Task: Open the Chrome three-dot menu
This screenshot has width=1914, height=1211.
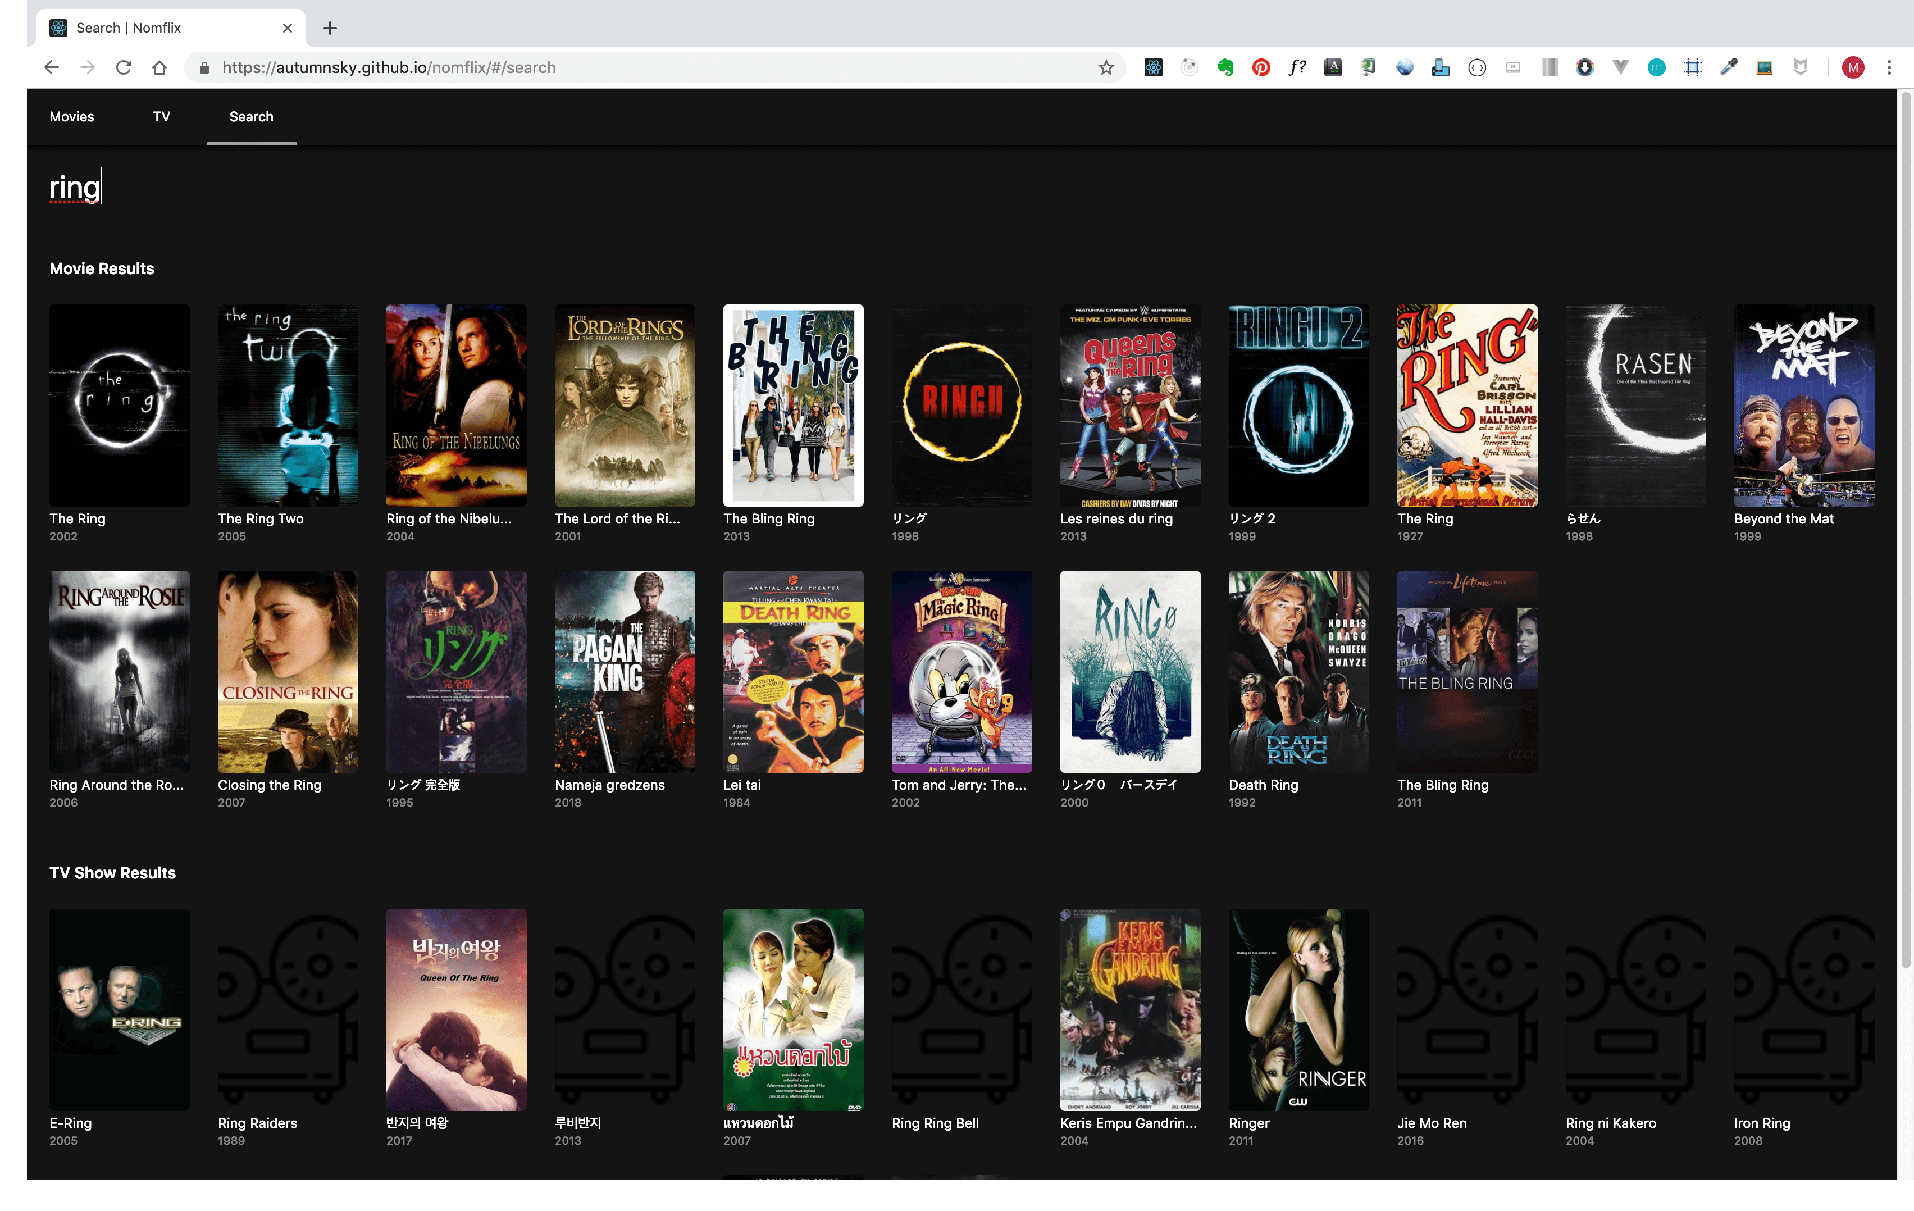Action: 1889,67
